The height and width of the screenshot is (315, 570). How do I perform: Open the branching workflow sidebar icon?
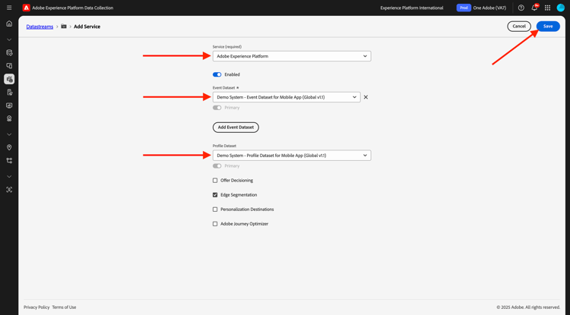(9, 160)
